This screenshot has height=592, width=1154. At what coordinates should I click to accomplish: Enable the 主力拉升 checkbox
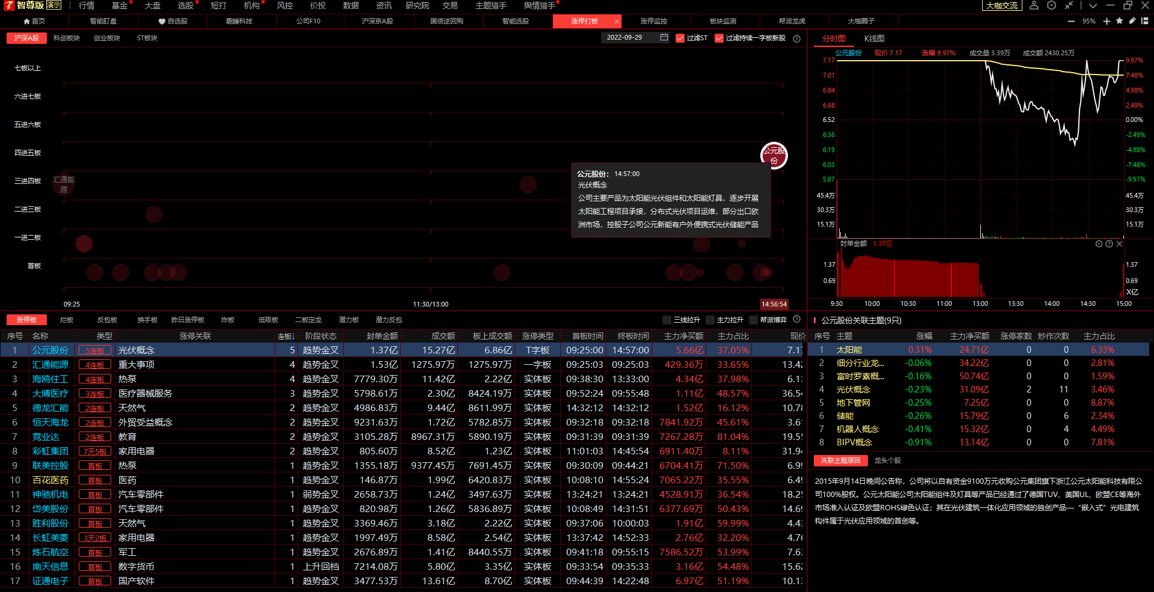(x=710, y=320)
